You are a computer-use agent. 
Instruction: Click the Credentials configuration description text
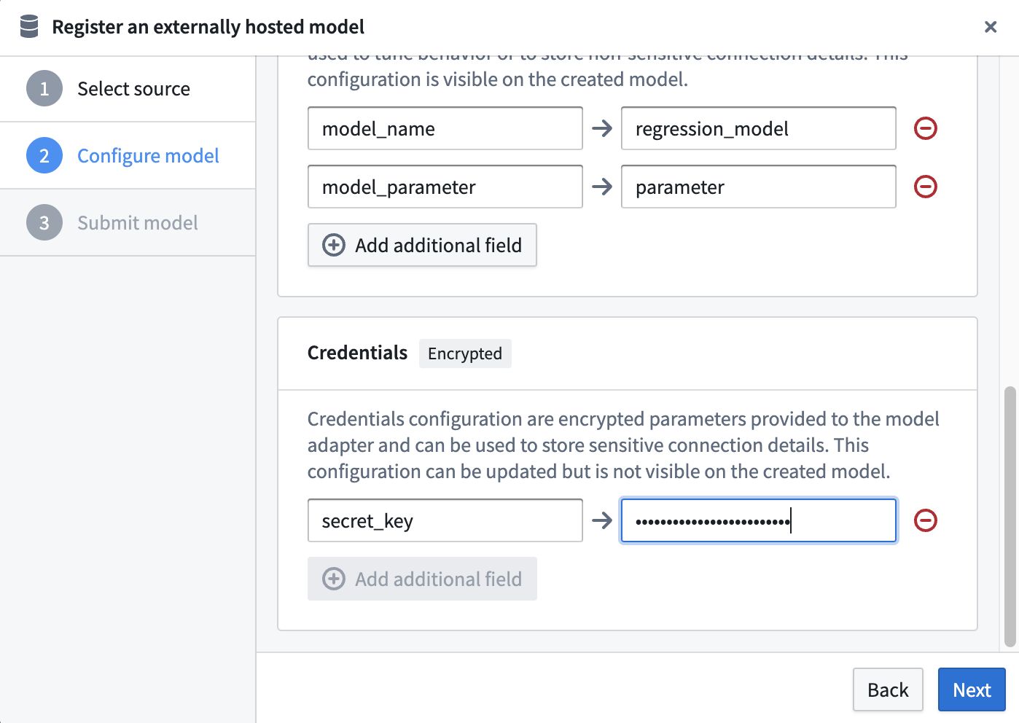click(x=623, y=445)
